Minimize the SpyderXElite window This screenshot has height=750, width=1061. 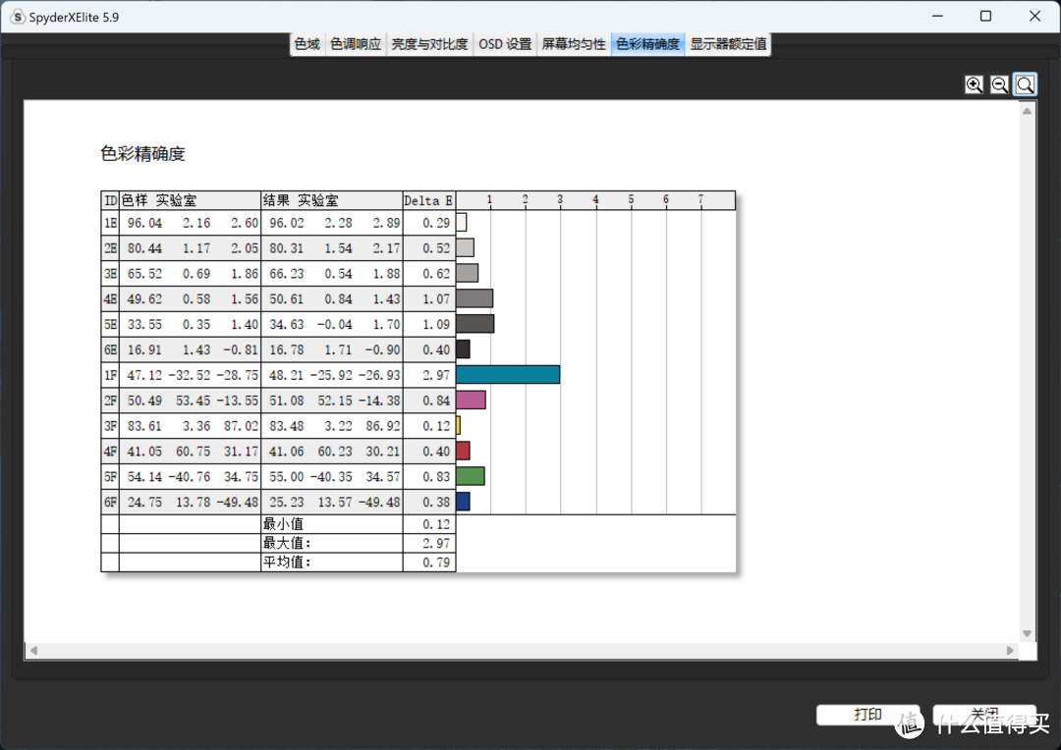938,17
